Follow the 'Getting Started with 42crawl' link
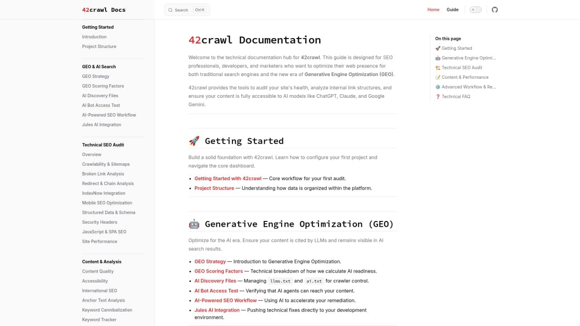580x326 pixels. point(228,178)
